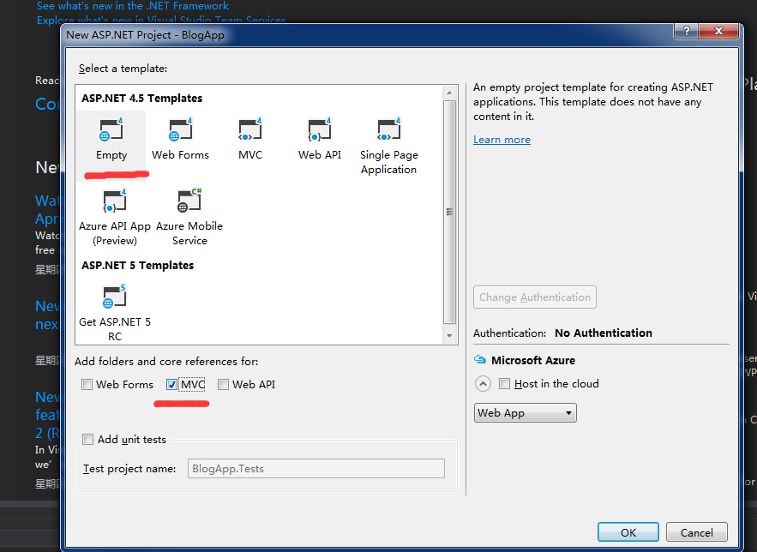Select the Get ASP.NET 5 RC template

115,313
